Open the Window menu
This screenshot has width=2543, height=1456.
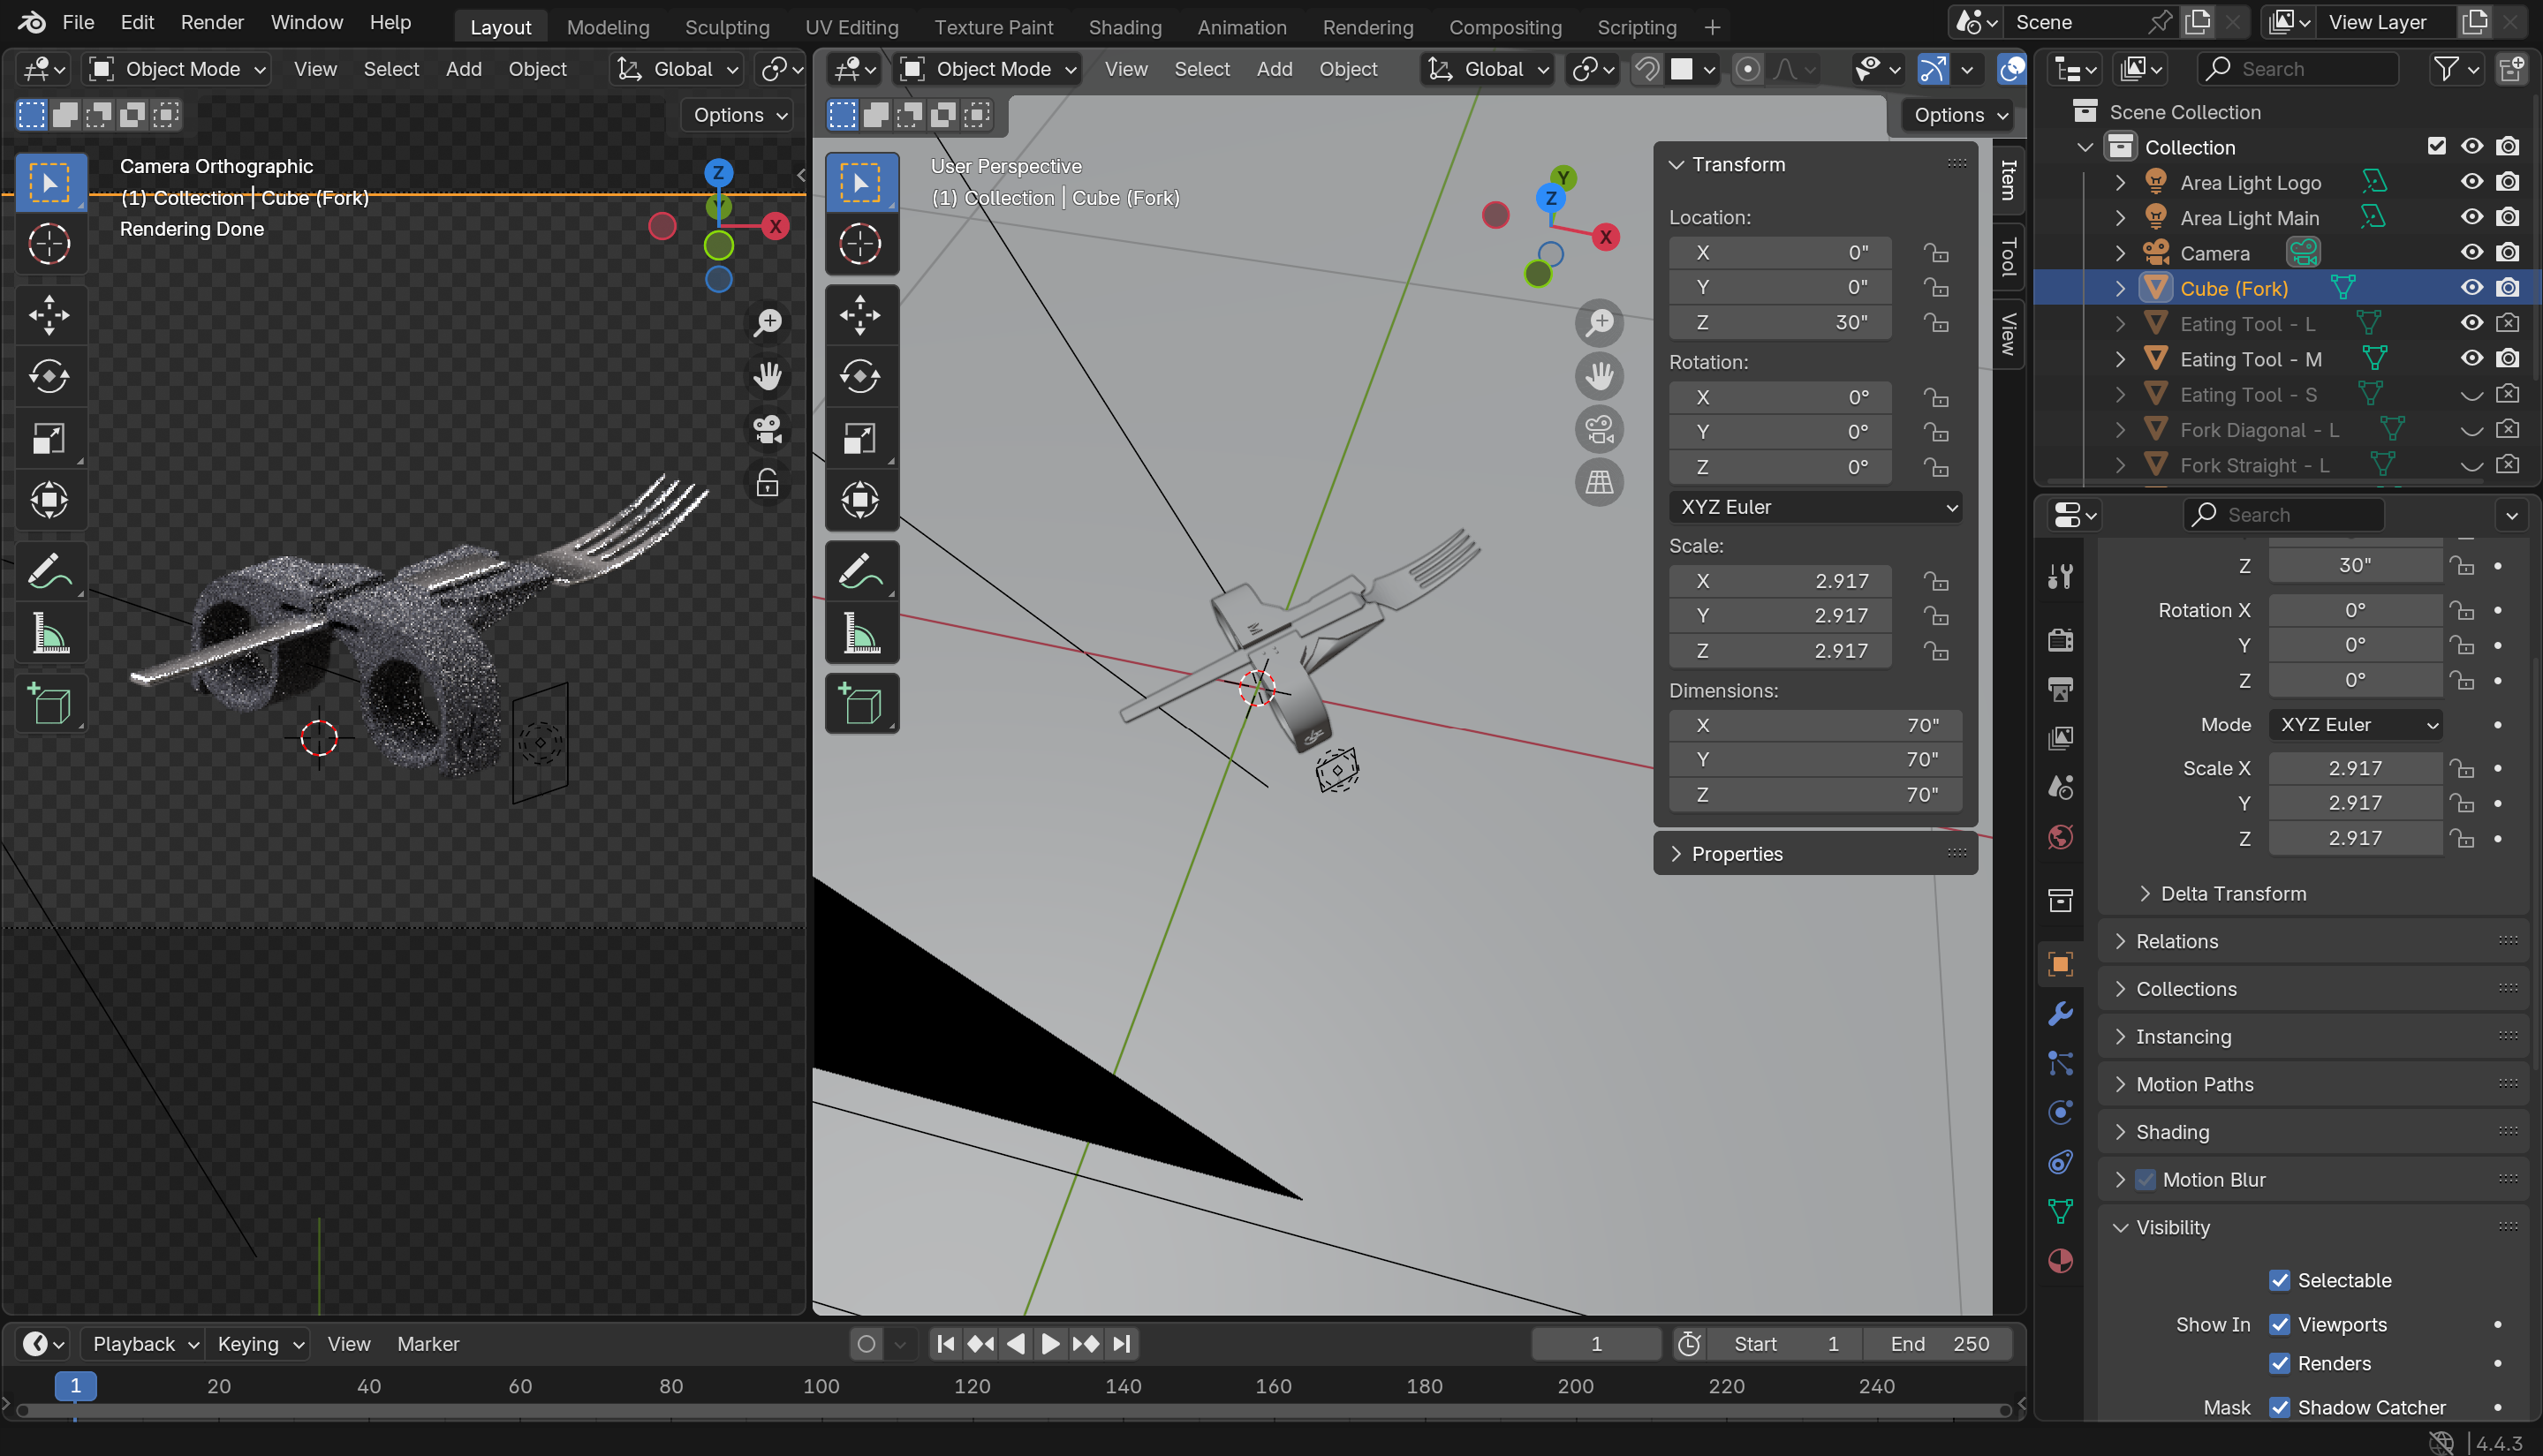(x=307, y=22)
